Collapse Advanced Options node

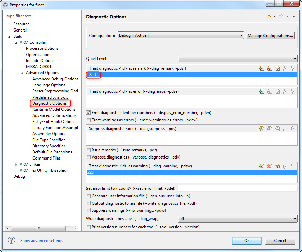pos(22,73)
